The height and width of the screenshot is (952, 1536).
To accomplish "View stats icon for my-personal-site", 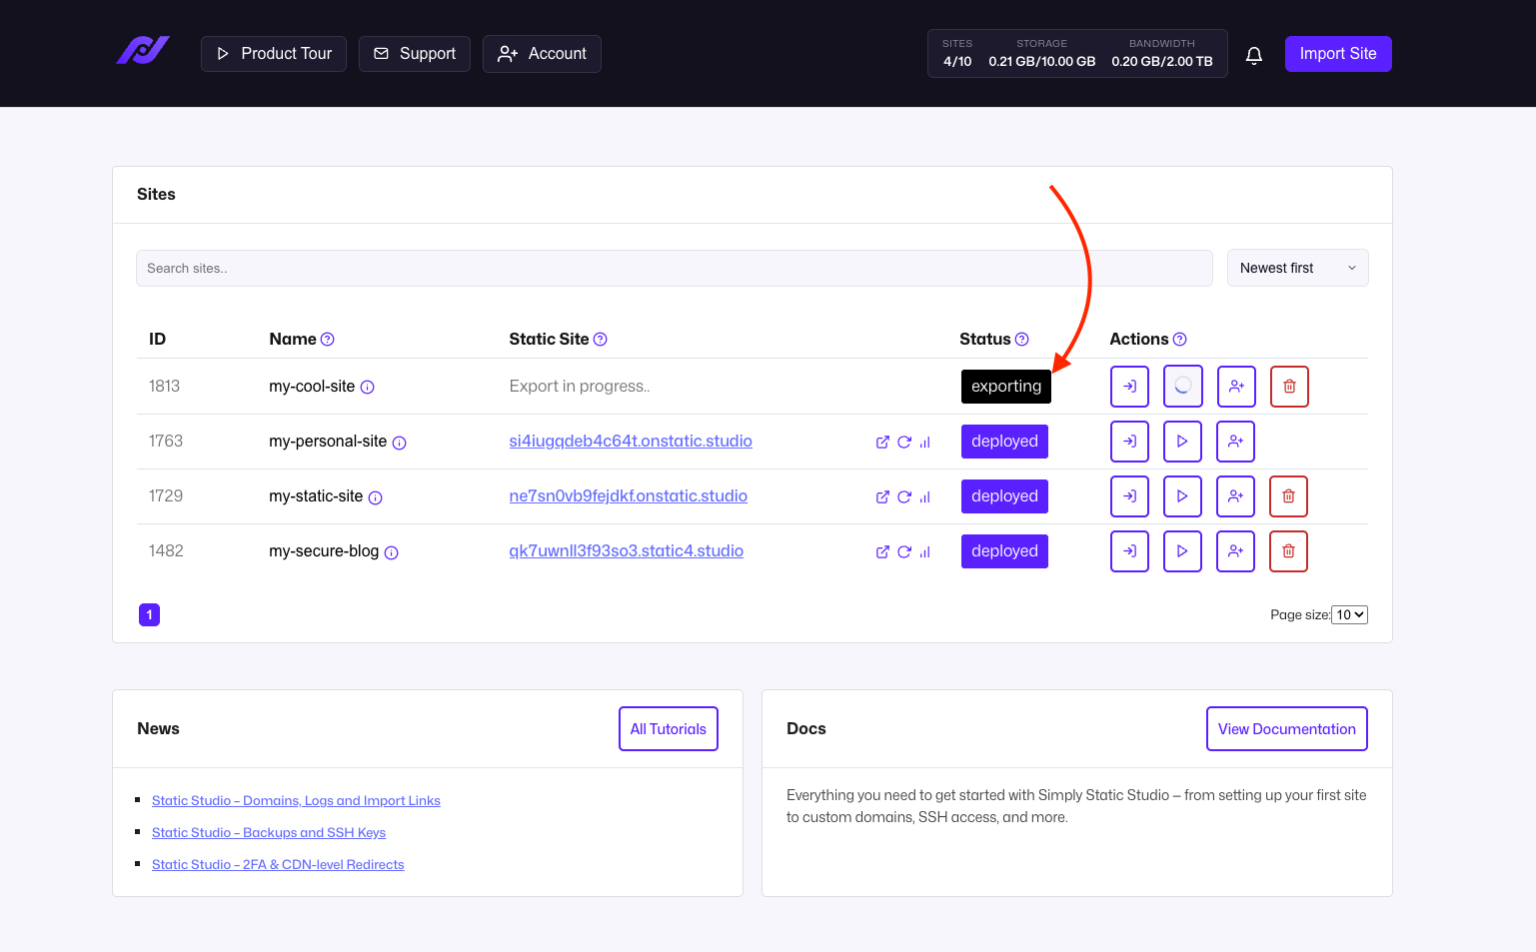I will tap(925, 443).
